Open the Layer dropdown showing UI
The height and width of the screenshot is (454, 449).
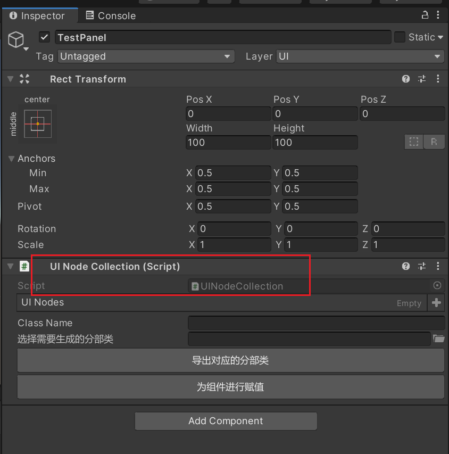click(360, 56)
